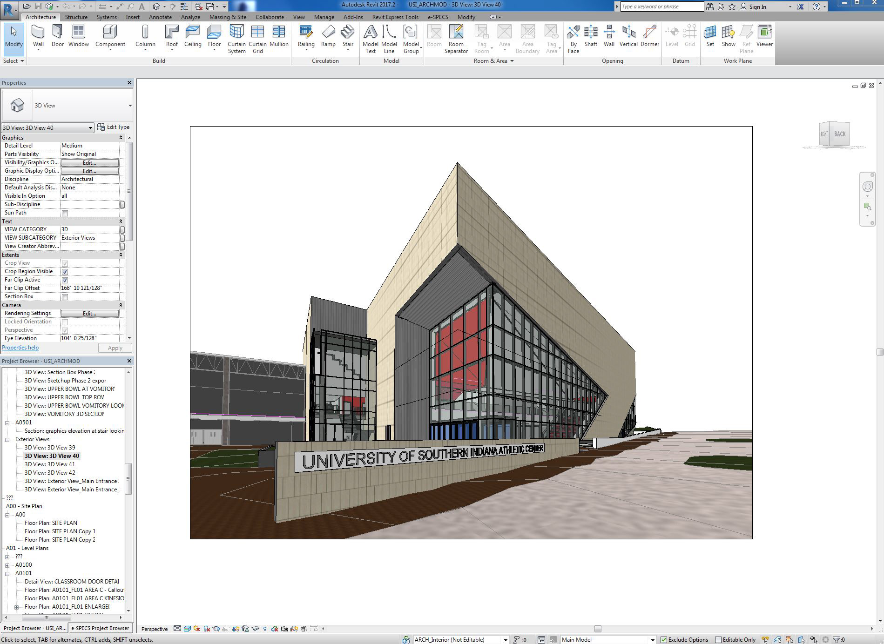884x644 pixels.
Task: Select 3D View 41 in browser
Action: pyautogui.click(x=50, y=464)
